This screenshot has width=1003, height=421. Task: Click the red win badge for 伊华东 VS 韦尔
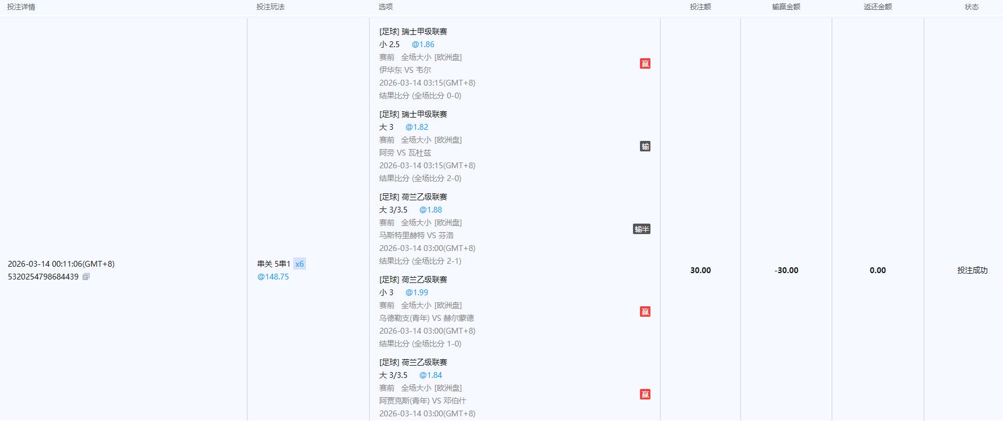645,64
